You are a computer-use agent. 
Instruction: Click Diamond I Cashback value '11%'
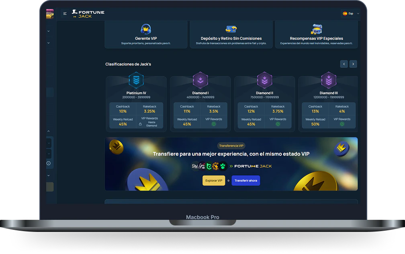coord(187,111)
